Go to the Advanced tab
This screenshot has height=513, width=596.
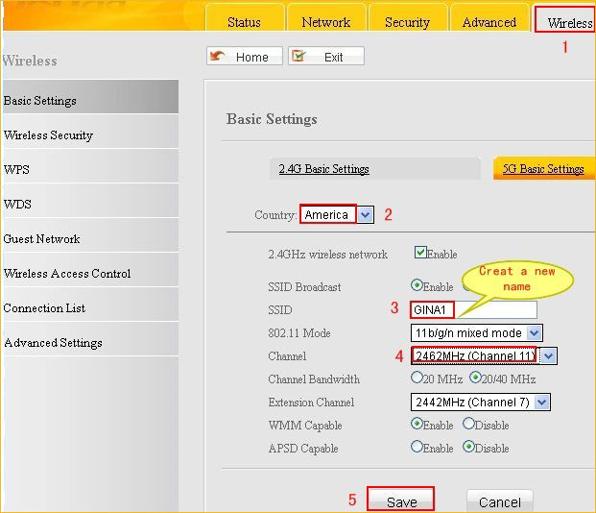[489, 22]
